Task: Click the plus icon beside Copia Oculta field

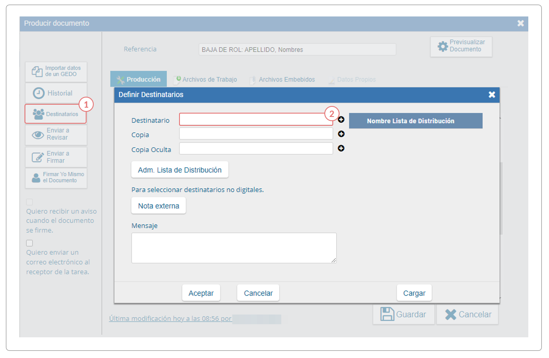Action: (341, 148)
